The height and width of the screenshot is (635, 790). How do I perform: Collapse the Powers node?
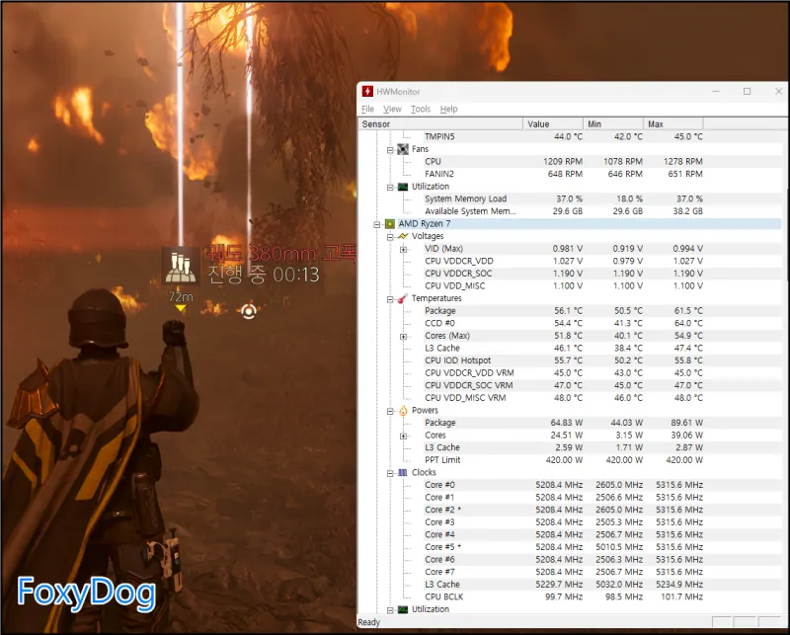coord(390,411)
